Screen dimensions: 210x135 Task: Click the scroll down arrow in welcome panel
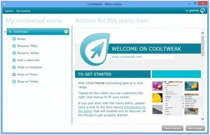coord(203,119)
